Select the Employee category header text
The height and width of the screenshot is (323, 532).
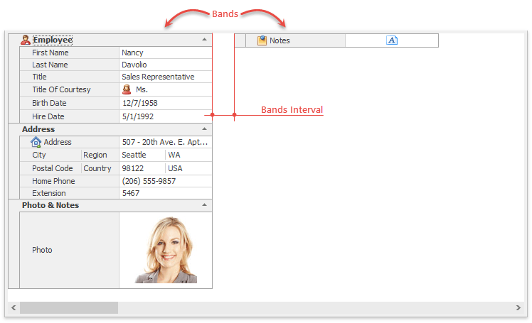click(x=53, y=40)
